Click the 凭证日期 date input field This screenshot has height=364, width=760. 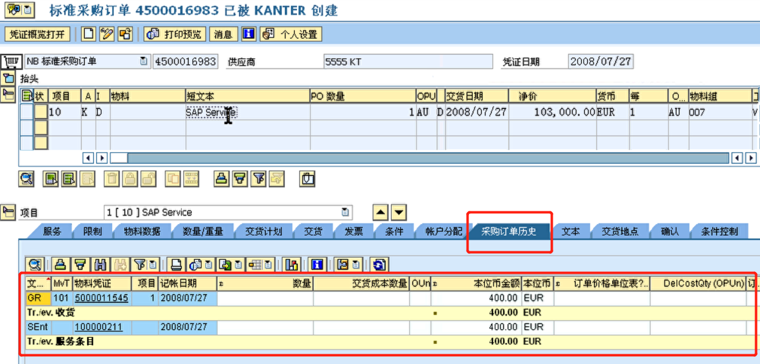600,61
